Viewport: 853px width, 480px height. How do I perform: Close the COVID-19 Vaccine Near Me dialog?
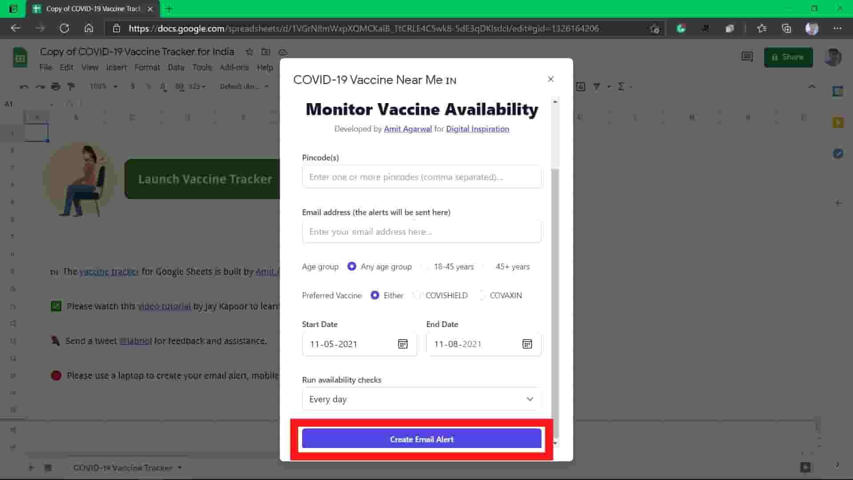[x=550, y=79]
